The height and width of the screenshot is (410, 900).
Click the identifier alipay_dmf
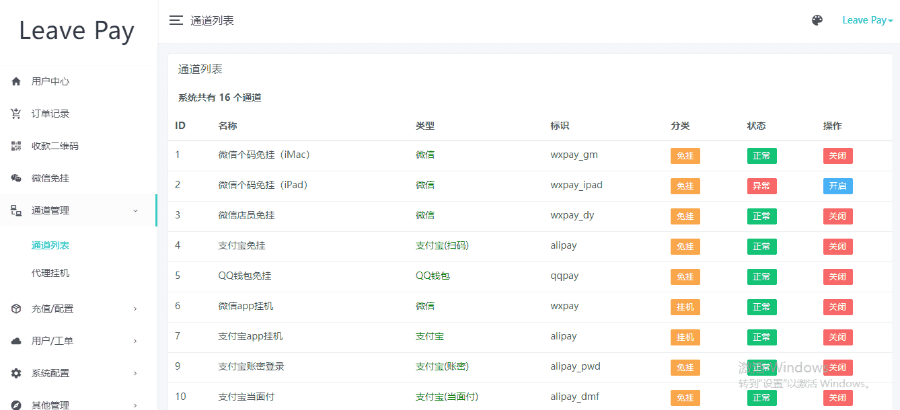click(574, 397)
